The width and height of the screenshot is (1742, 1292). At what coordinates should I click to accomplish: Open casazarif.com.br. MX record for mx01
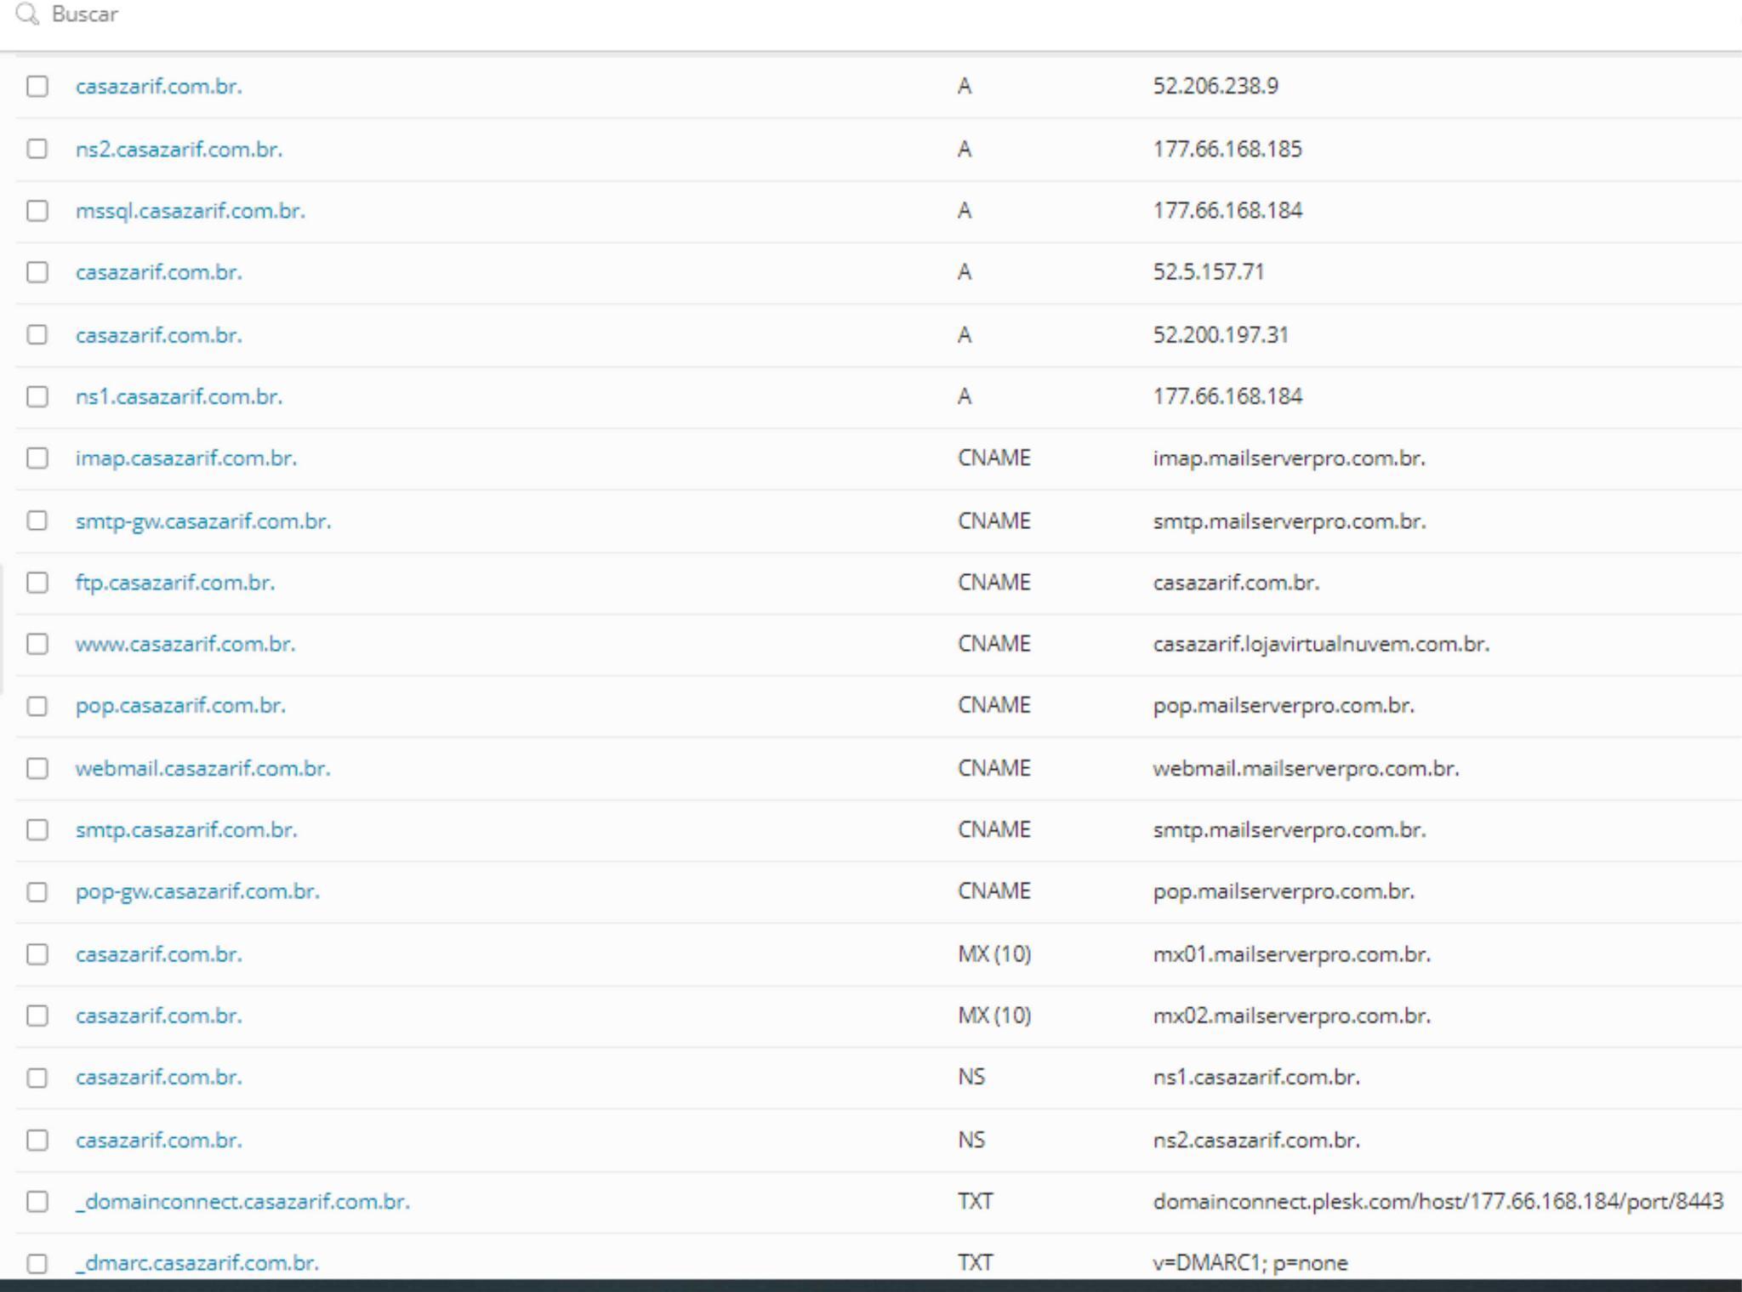pyautogui.click(x=159, y=954)
